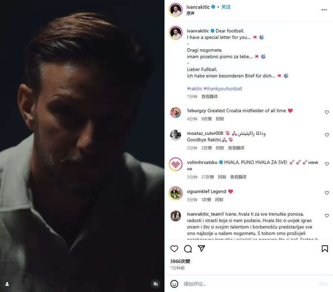Open the volimhrvatsku profile avatar

point(176,164)
